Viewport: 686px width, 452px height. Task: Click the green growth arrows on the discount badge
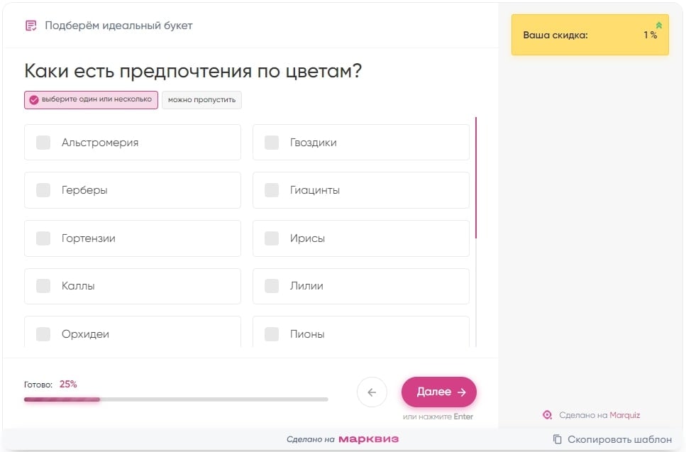(x=660, y=26)
